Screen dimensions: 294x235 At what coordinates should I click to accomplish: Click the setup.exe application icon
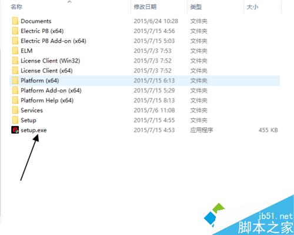point(15,130)
